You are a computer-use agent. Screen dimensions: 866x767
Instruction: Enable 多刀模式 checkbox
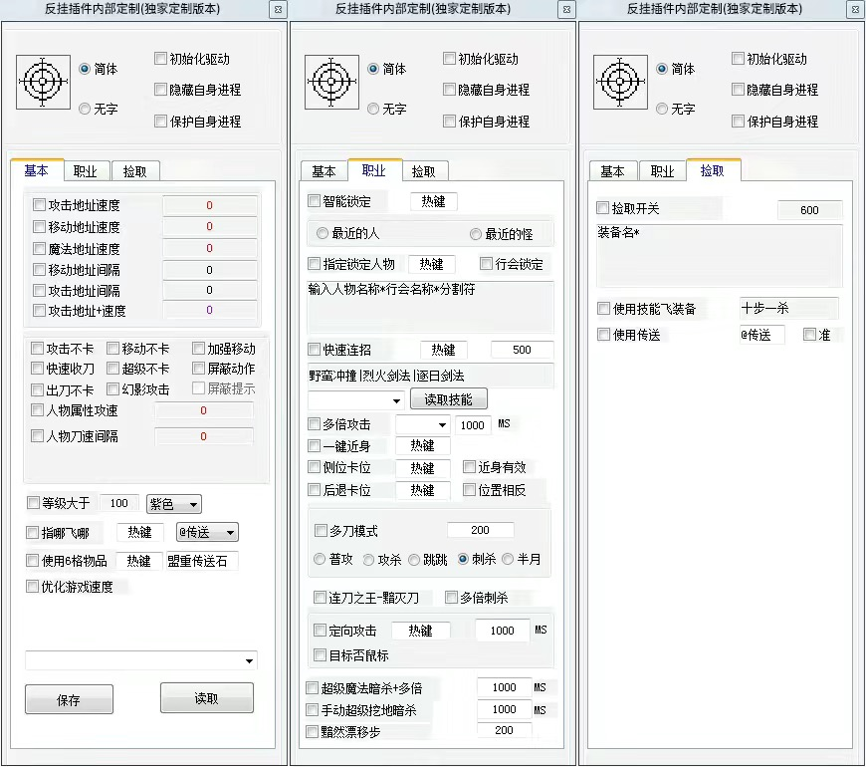321,531
